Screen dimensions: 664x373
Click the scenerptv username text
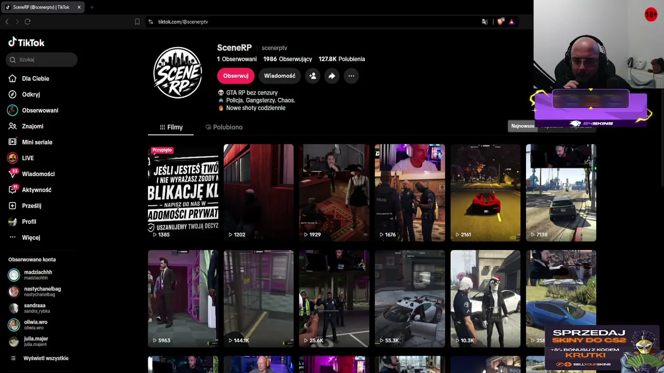[274, 48]
